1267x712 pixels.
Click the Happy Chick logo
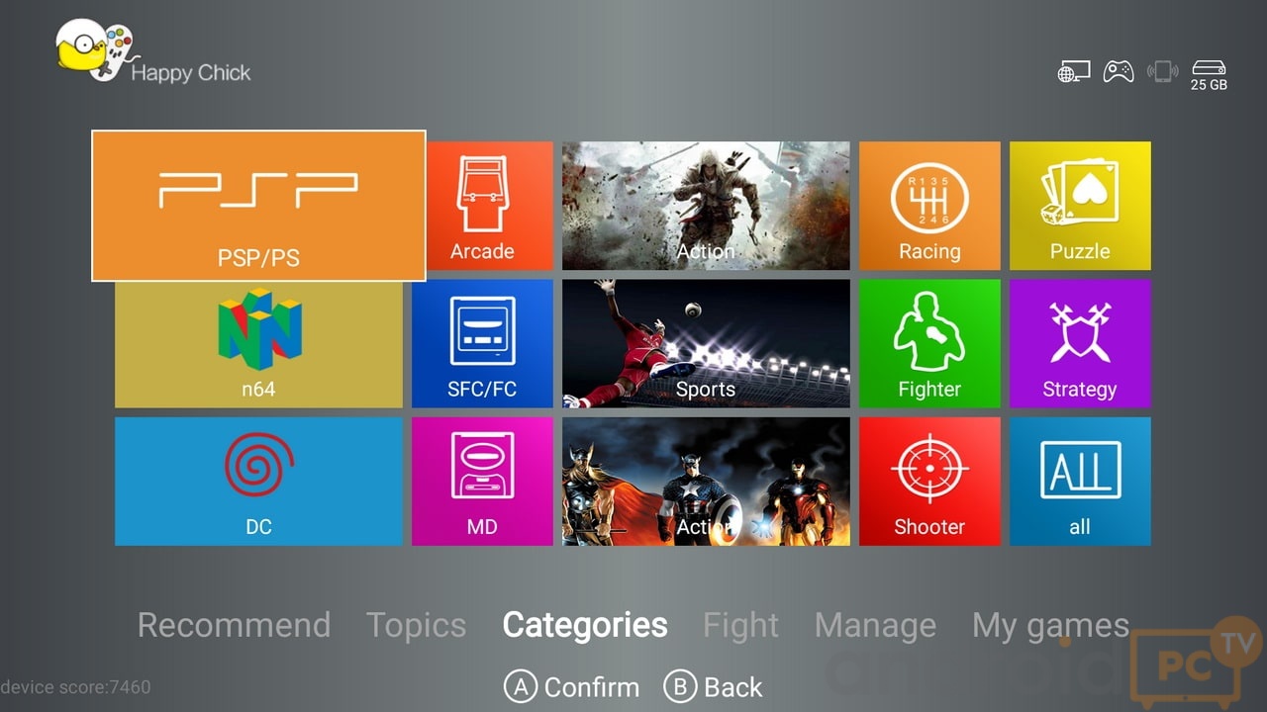153,52
